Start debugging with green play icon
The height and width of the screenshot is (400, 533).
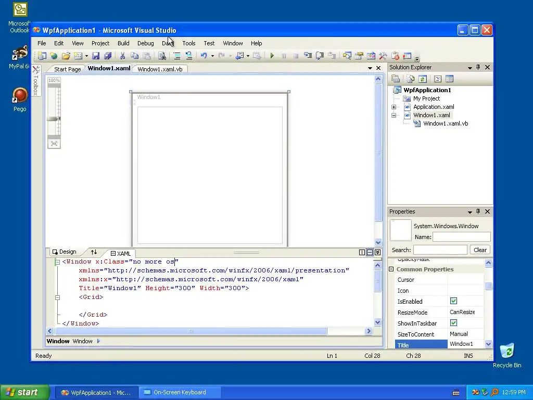(272, 56)
